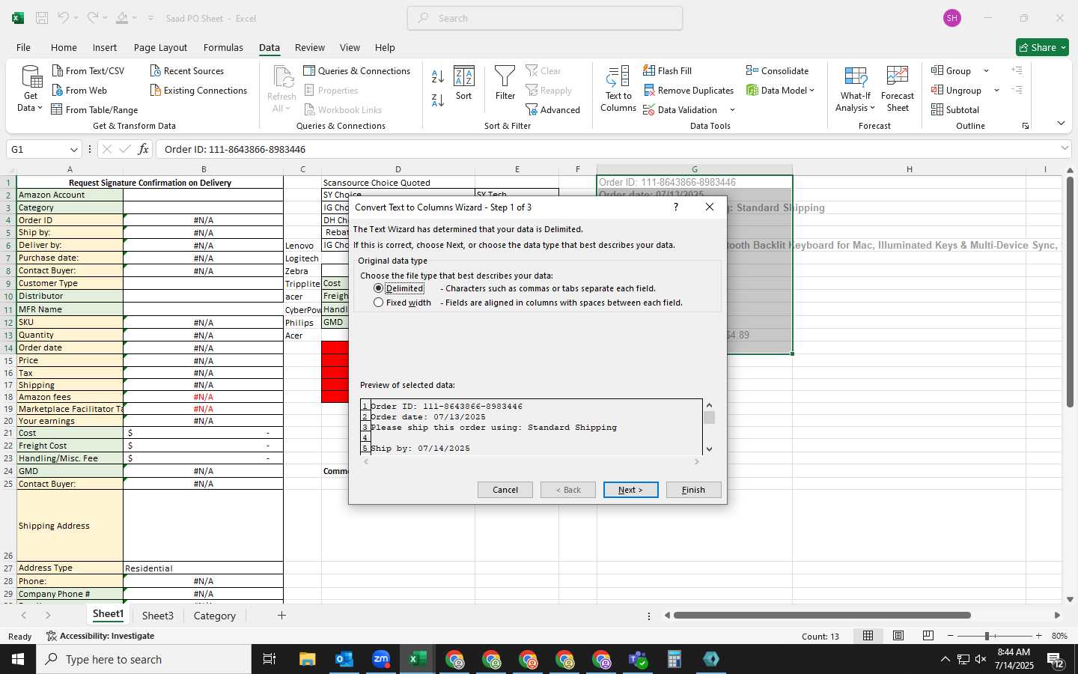Toggle the Filter funnel icon
The width and height of the screenshot is (1078, 674).
pyautogui.click(x=505, y=83)
